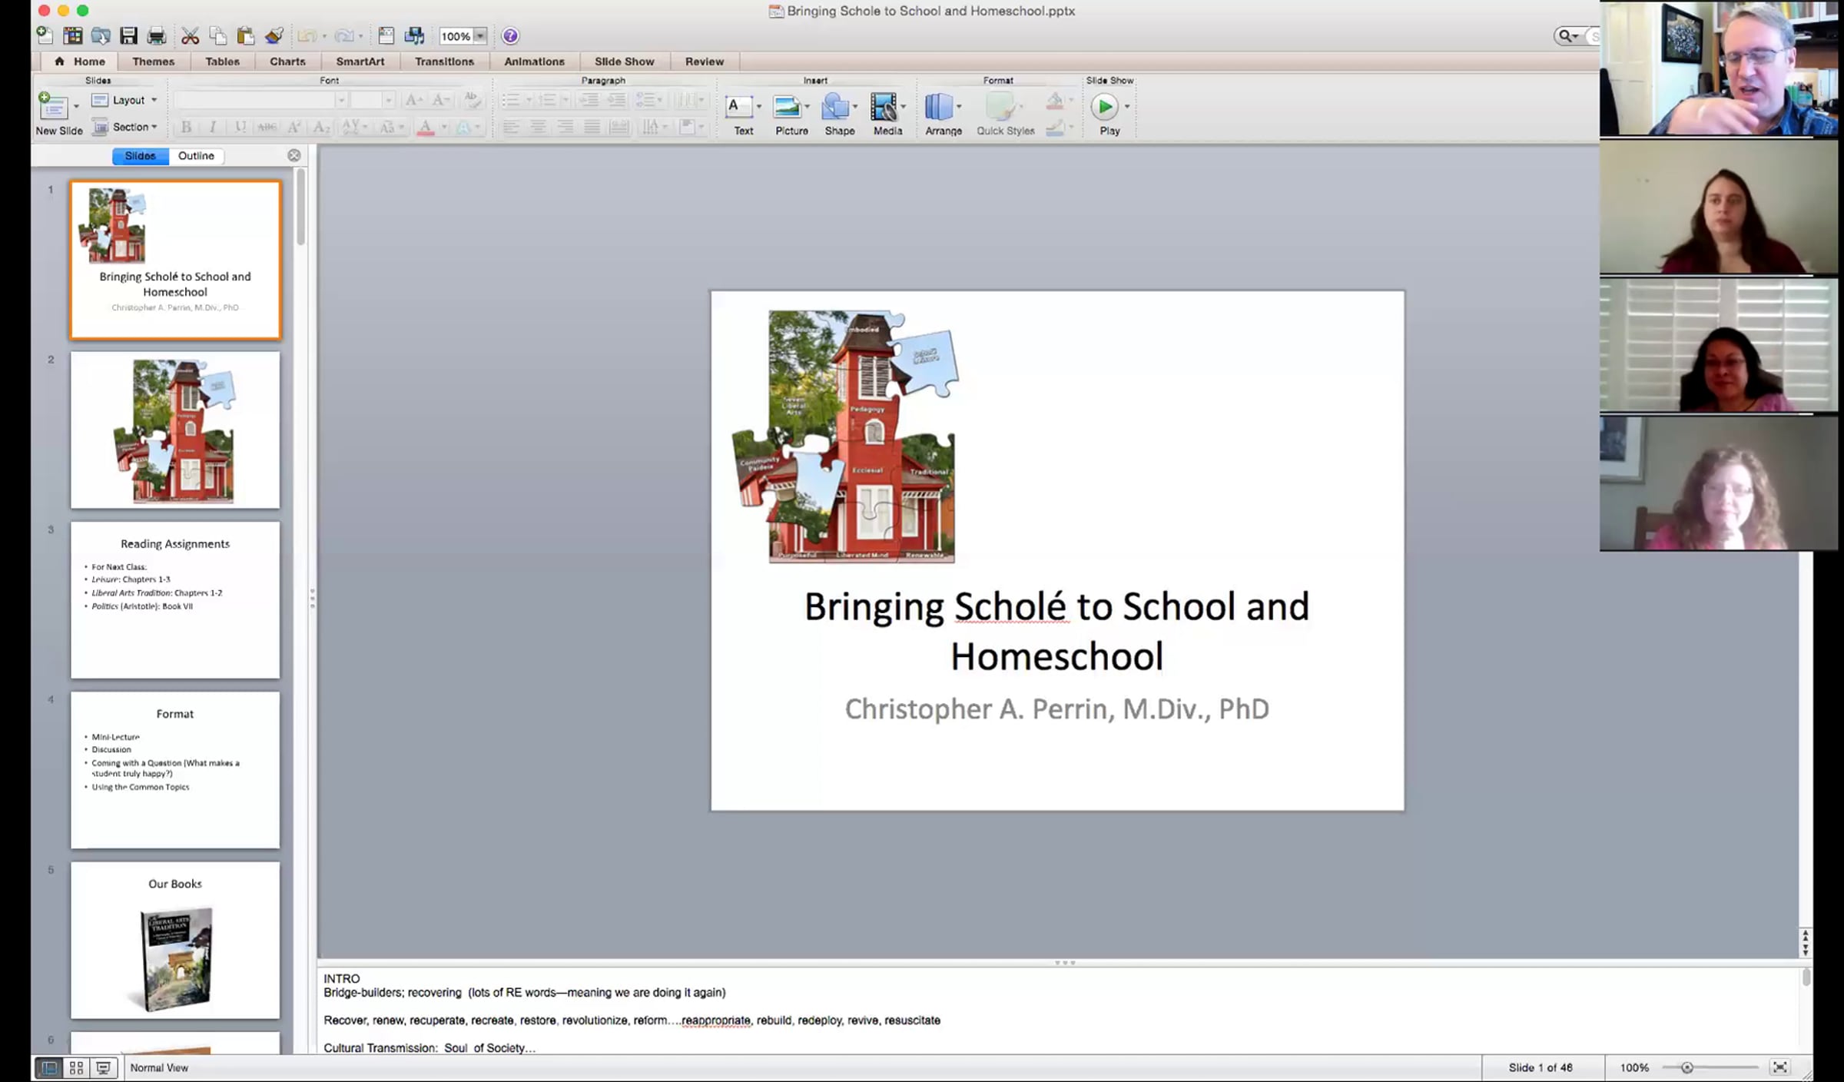Go to the Animations tab

[x=534, y=61]
